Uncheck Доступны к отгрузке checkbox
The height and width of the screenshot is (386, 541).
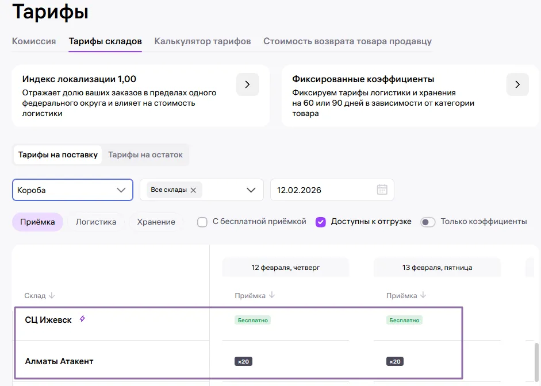321,222
